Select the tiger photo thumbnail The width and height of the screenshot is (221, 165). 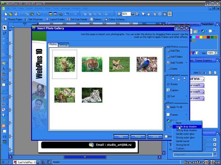[92, 64]
